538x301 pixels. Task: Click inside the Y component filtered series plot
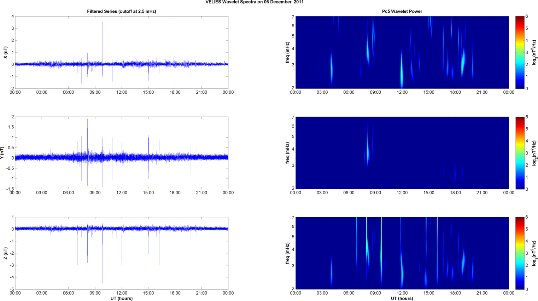point(122,153)
